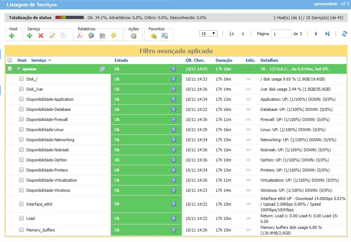Screen dimensions: 351x242
Task: Collapse the opmon host tree
Action: tap(19, 69)
